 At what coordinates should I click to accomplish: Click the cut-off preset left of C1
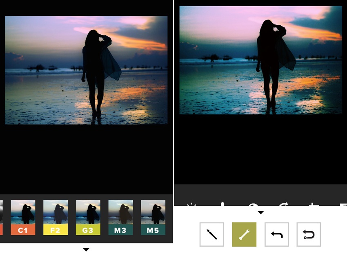tap(1, 217)
